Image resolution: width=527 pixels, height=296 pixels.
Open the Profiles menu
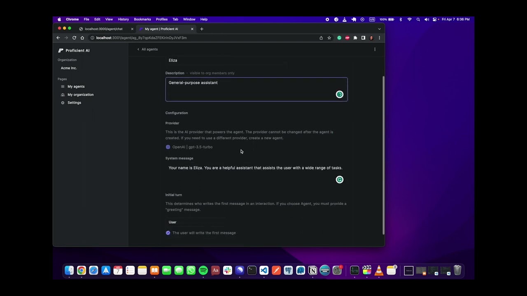click(162, 19)
